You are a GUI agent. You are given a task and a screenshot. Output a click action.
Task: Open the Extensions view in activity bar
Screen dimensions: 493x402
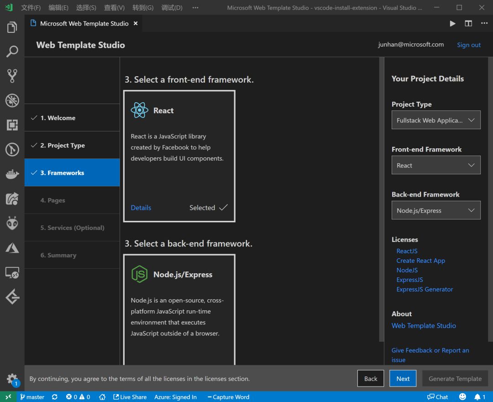12,125
